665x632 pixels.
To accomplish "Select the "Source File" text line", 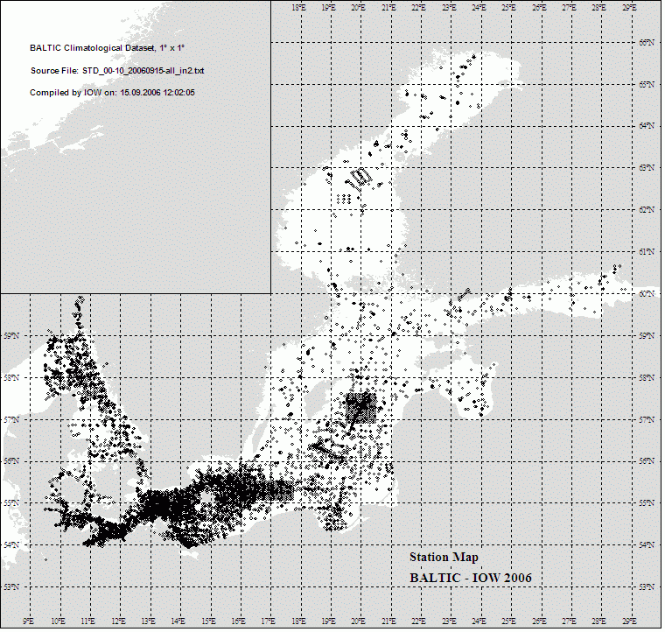I will click(117, 69).
